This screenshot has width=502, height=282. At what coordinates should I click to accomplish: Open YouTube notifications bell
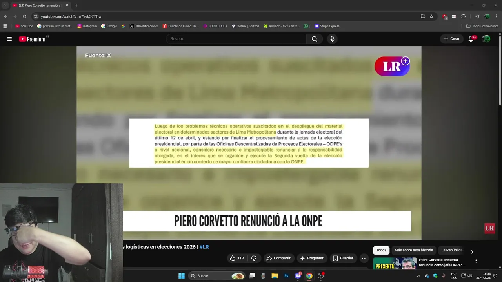[x=471, y=39]
